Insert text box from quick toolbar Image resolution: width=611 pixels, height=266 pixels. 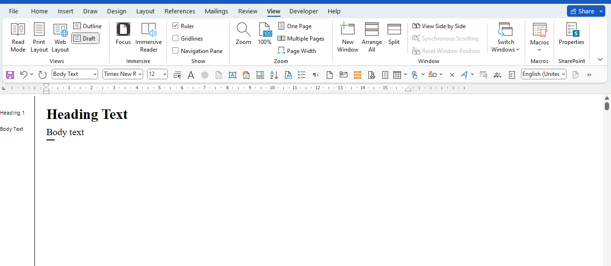[233, 74]
